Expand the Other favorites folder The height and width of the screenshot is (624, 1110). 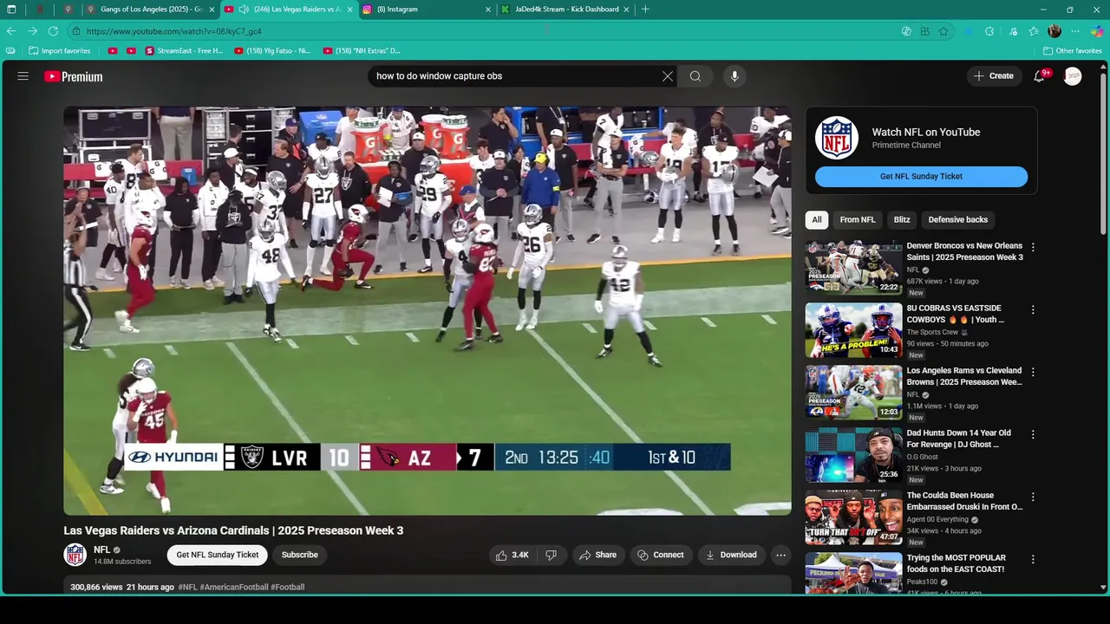coord(1073,51)
